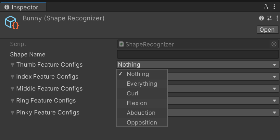Enable the Abduction feature option
This screenshot has height=140, width=280.
(x=142, y=113)
